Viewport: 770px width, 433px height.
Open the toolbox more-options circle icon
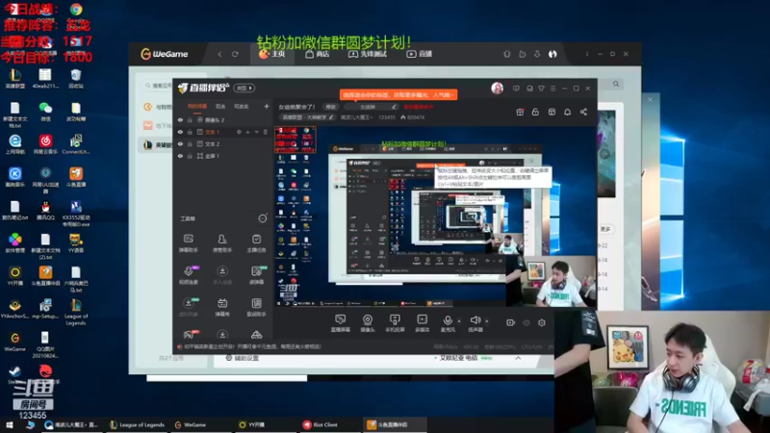point(263,218)
